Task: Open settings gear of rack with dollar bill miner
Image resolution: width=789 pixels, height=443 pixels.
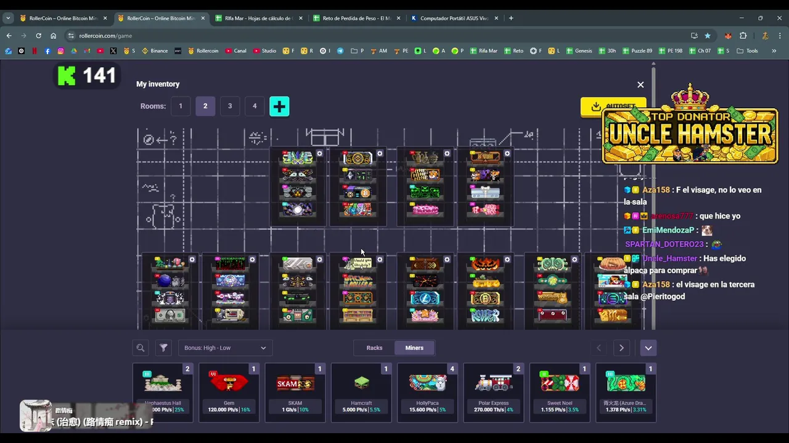Action: (x=192, y=260)
